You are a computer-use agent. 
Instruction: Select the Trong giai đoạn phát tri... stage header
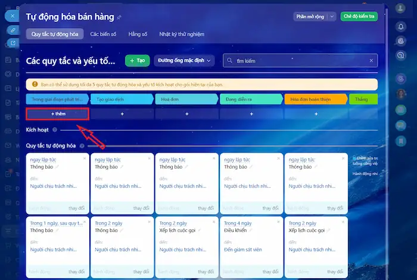point(57,99)
